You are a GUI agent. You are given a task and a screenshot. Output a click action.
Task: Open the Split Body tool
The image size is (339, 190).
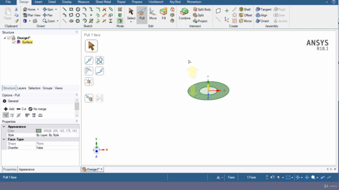click(202, 9)
